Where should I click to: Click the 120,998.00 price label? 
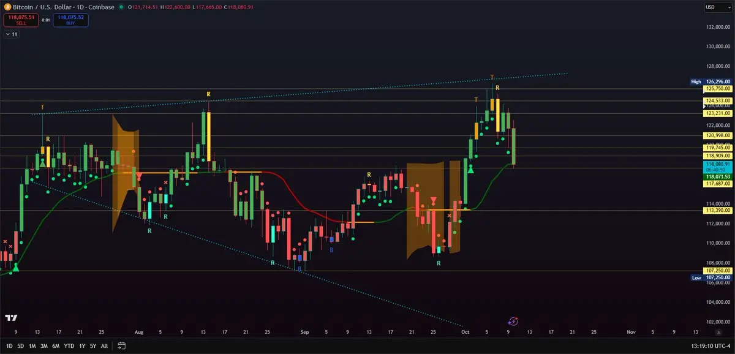point(717,135)
